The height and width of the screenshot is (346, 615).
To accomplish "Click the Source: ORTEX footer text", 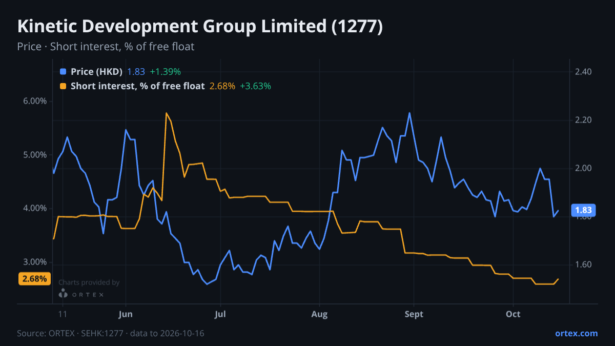I will 111,333.
